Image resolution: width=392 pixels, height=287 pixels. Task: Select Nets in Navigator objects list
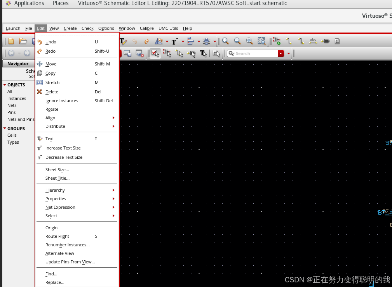(12, 105)
